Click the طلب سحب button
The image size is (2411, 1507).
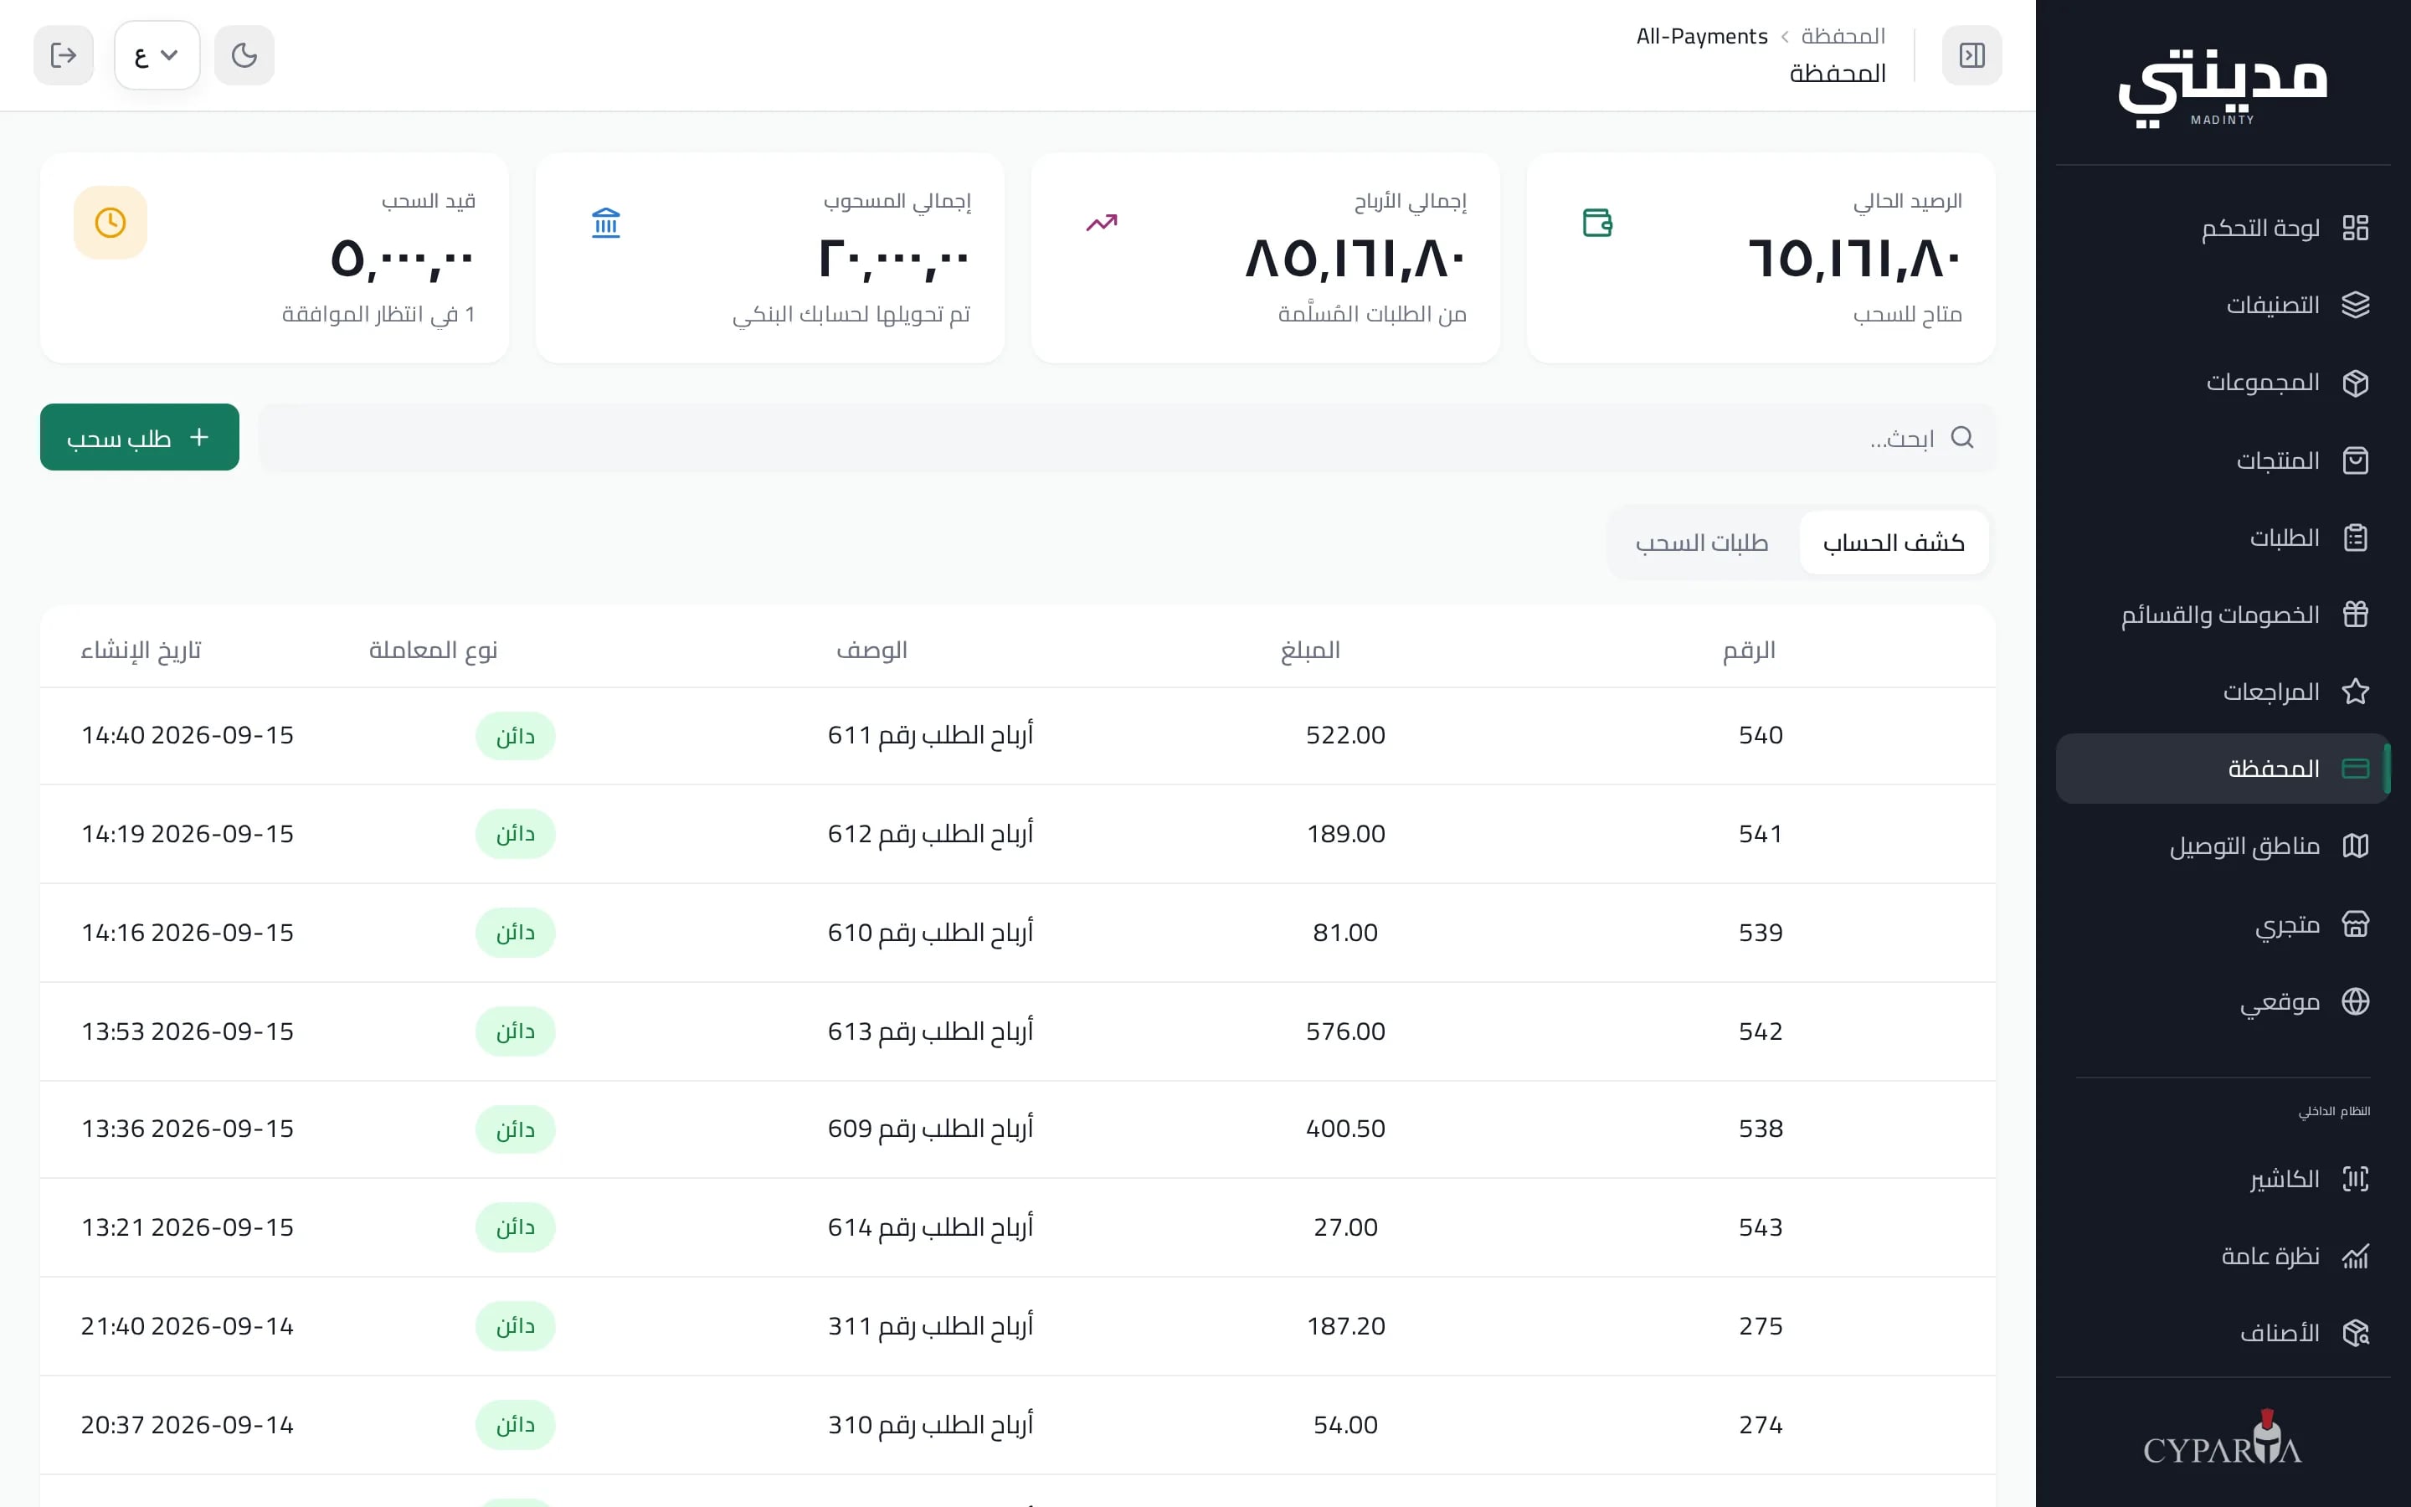coord(140,436)
